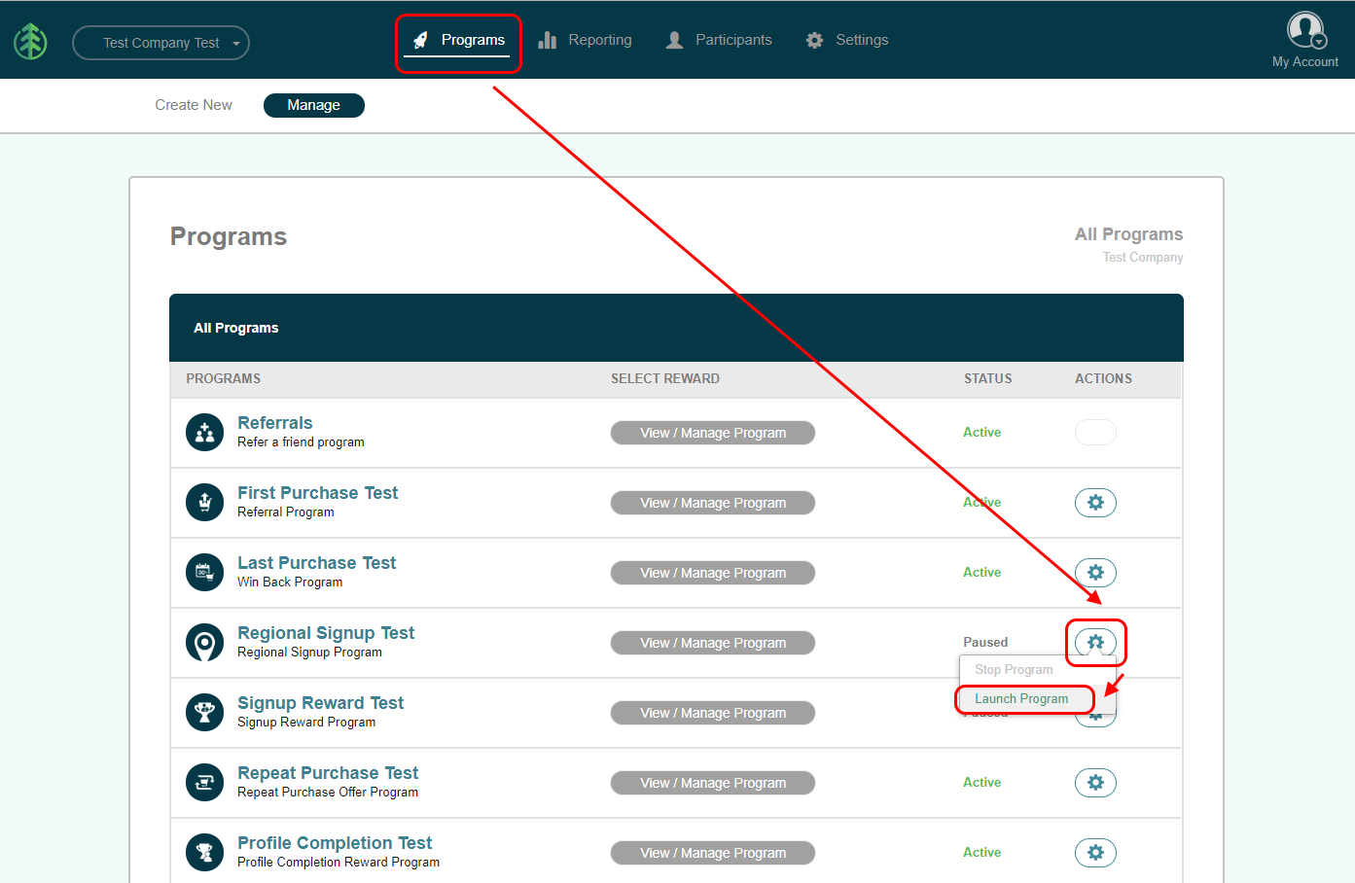1355x883 pixels.
Task: Switch to the Create New tab
Action: tap(194, 105)
